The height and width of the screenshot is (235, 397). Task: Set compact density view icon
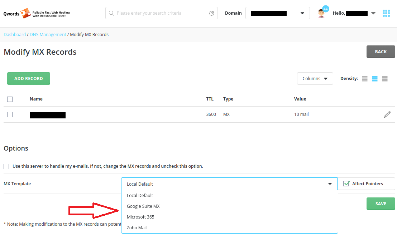tap(365, 79)
